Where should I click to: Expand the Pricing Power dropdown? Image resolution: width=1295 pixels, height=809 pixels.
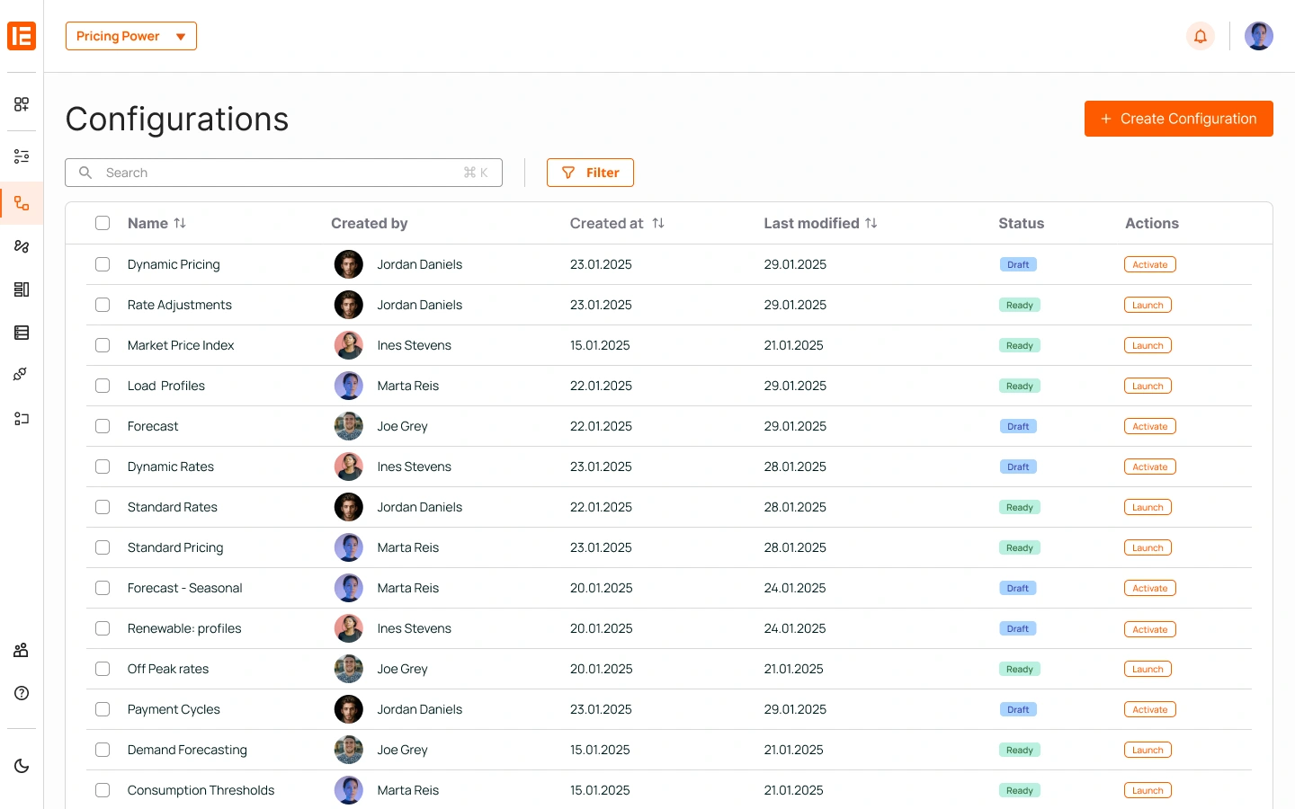coord(131,36)
